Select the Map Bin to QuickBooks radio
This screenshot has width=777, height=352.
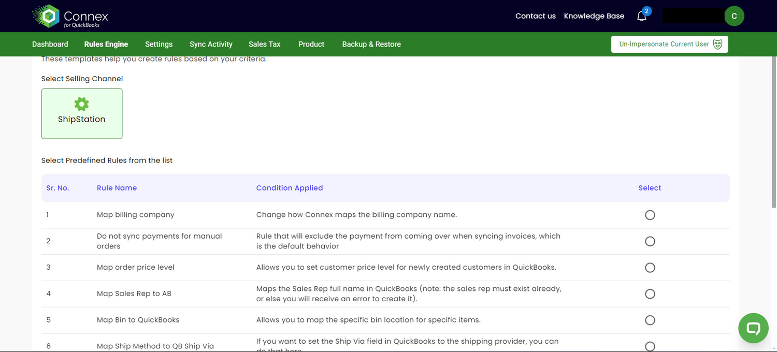click(650, 320)
